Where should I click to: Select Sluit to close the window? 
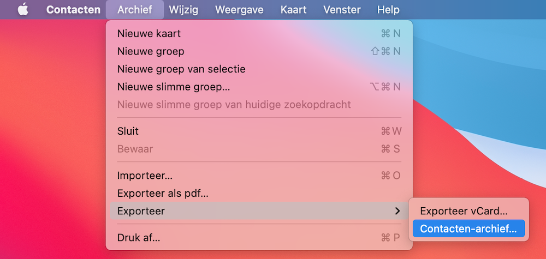pyautogui.click(x=259, y=131)
